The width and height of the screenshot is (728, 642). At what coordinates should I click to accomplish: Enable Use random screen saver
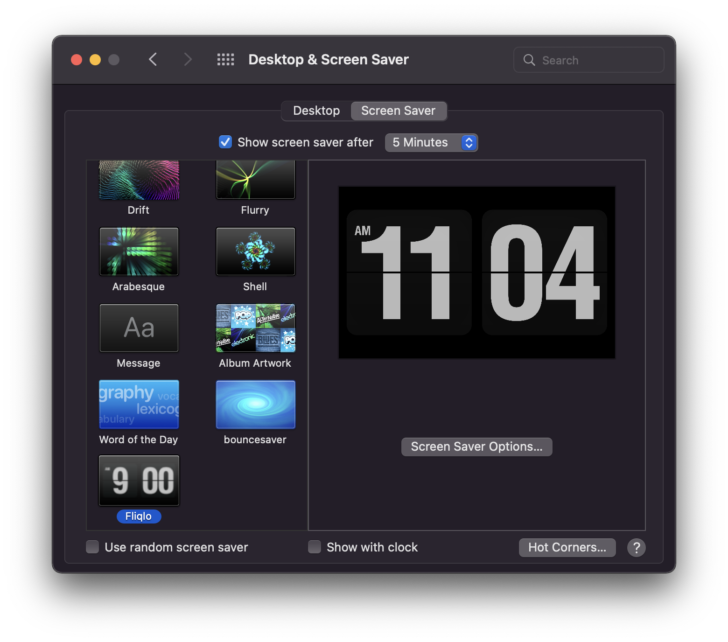pyautogui.click(x=92, y=547)
